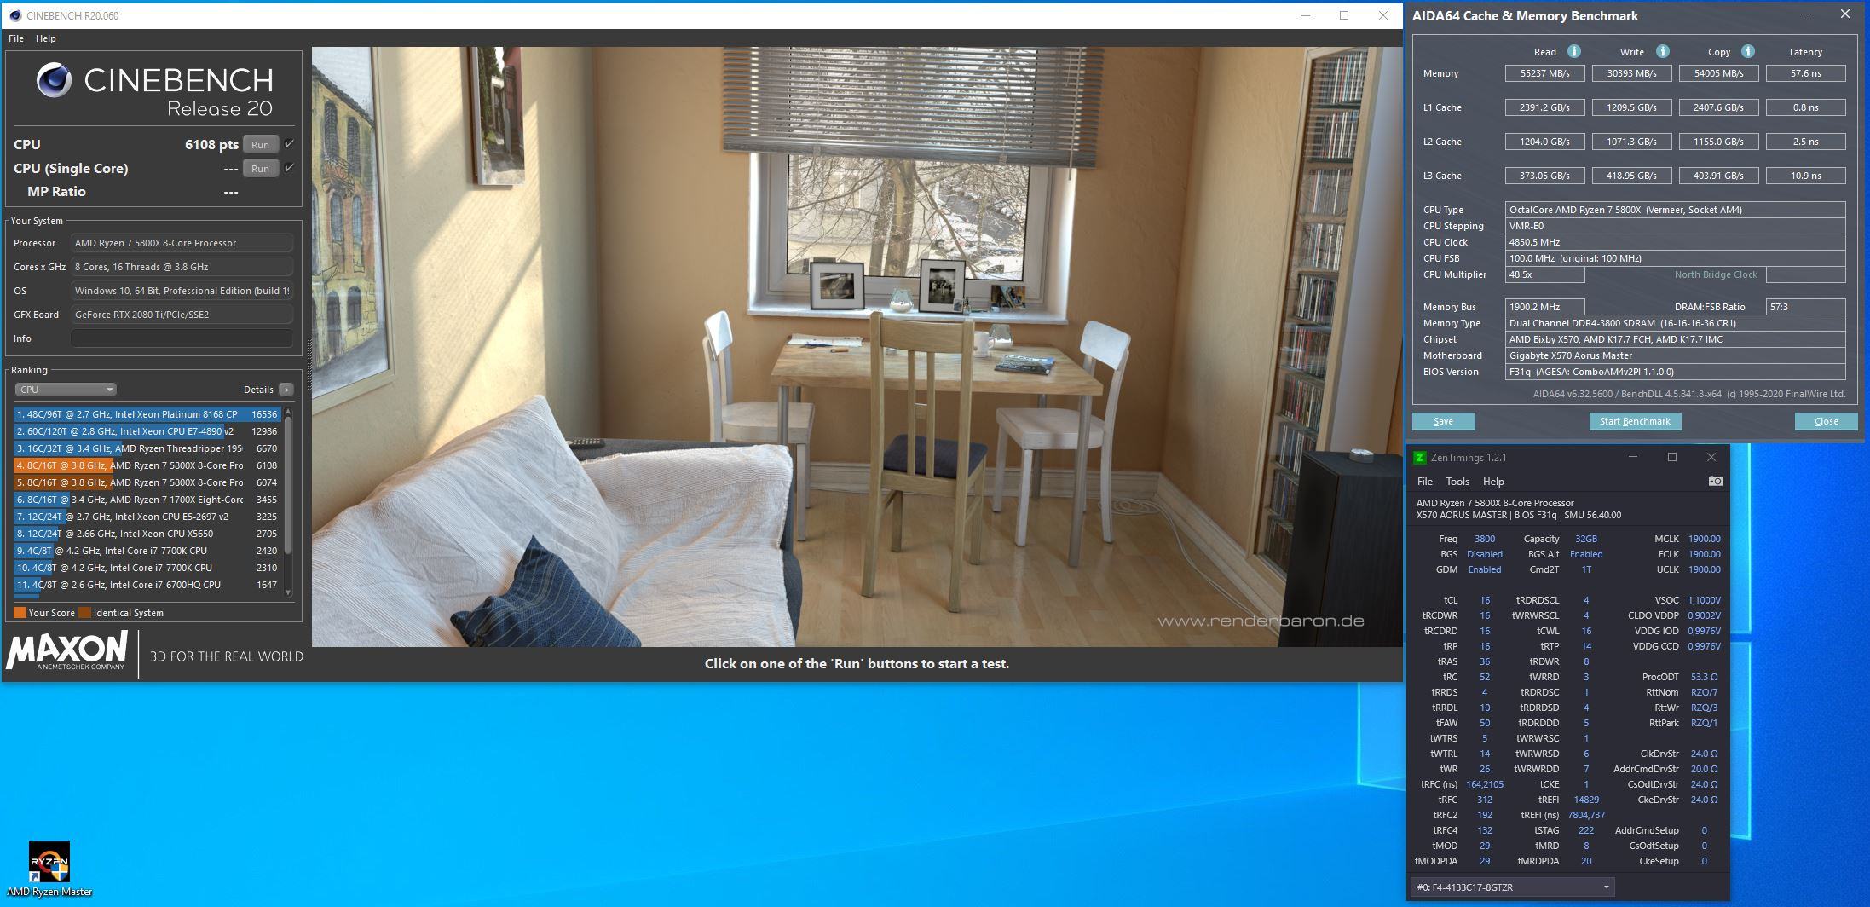Click the ZenTimings title bar logo icon

[x=1420, y=458]
